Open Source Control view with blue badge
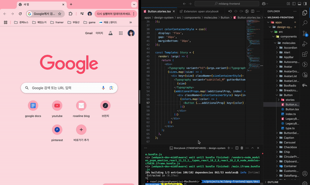This screenshot has height=185, width=310. click(x=305, y=33)
